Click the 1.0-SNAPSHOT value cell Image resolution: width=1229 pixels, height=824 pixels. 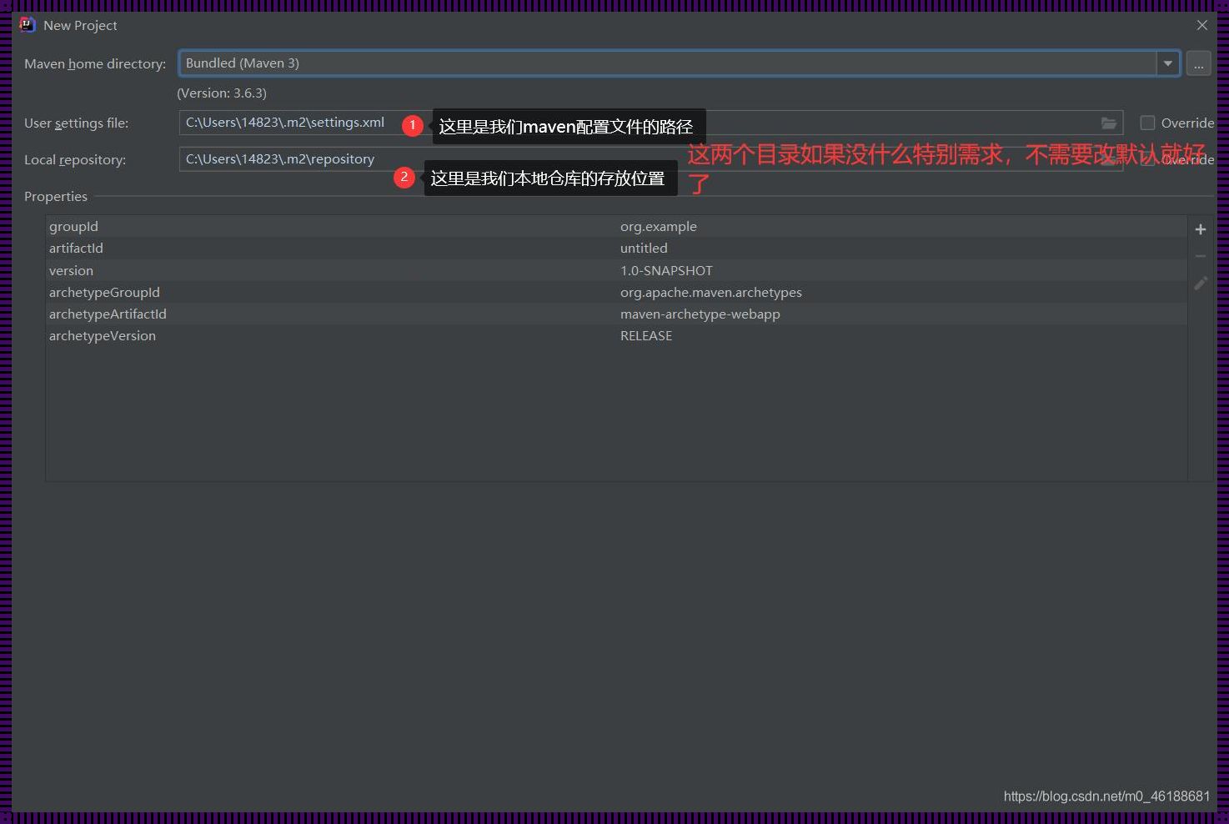tap(666, 270)
